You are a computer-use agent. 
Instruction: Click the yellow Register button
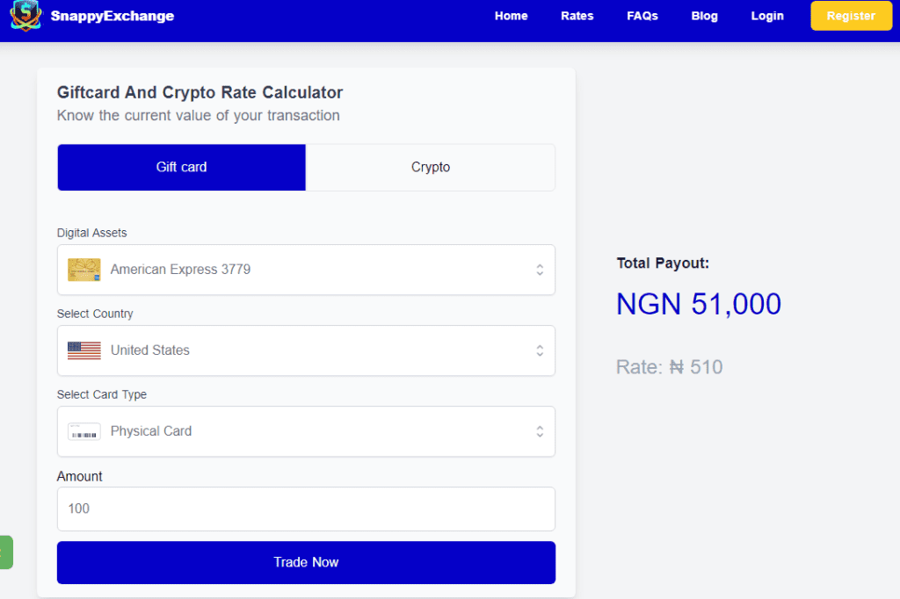pyautogui.click(x=851, y=16)
